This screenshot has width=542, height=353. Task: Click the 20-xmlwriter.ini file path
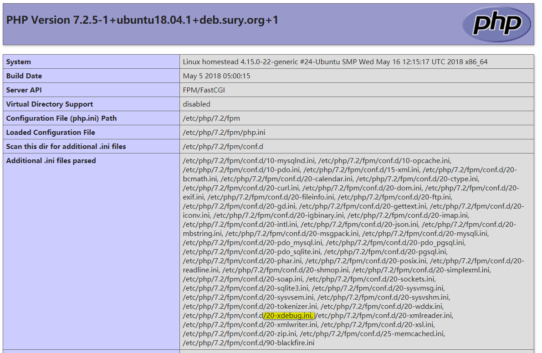tap(250, 325)
